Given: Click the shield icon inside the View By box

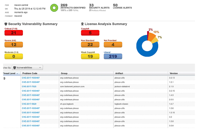Looking at the screenshot, I should [15, 67].
